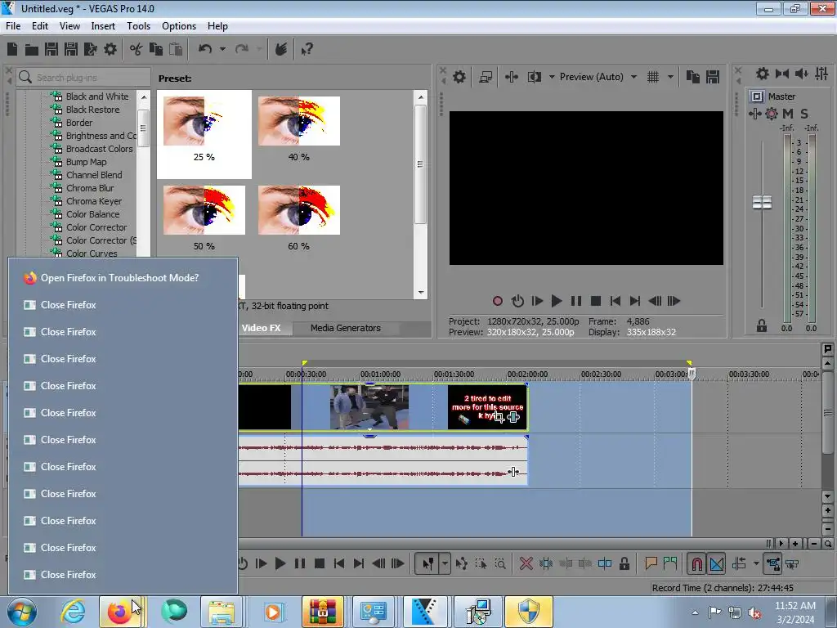Screen dimensions: 837x628
Task: Open the mixing console icon in Master Bus
Action: pos(822,74)
